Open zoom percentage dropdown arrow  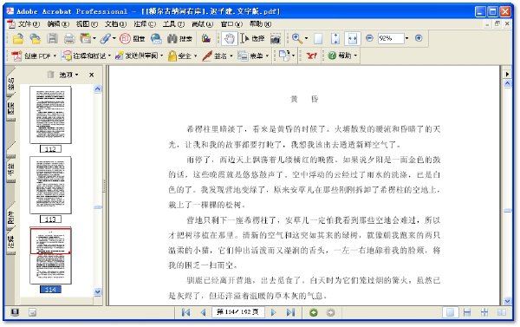(407, 38)
